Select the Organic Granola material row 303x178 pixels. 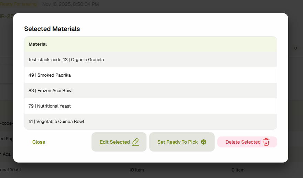pos(66,60)
